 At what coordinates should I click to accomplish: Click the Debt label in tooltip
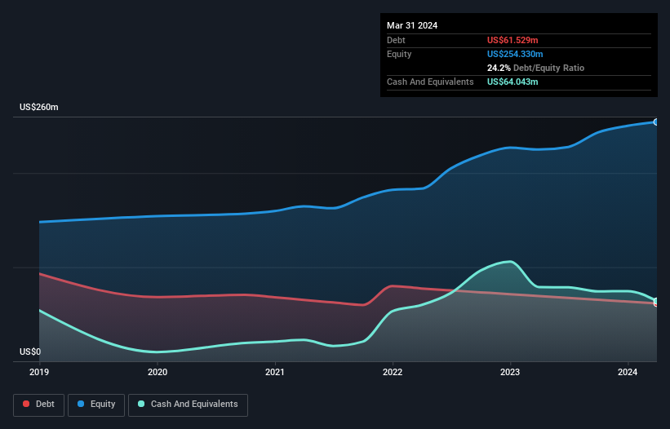396,40
